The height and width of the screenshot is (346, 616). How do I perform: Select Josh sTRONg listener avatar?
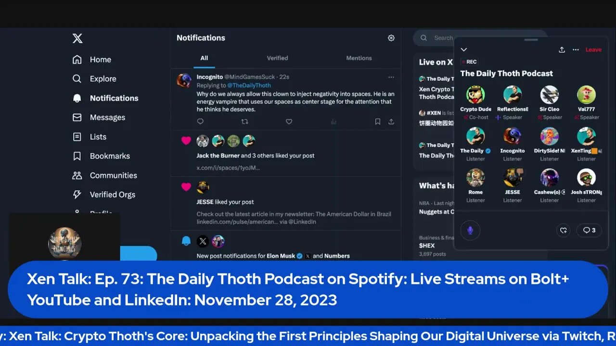586,177
